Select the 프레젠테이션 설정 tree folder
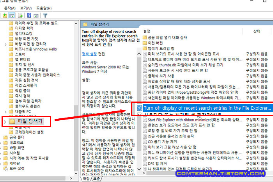Viewport: 273px width, 182px height. (x=29, y=132)
